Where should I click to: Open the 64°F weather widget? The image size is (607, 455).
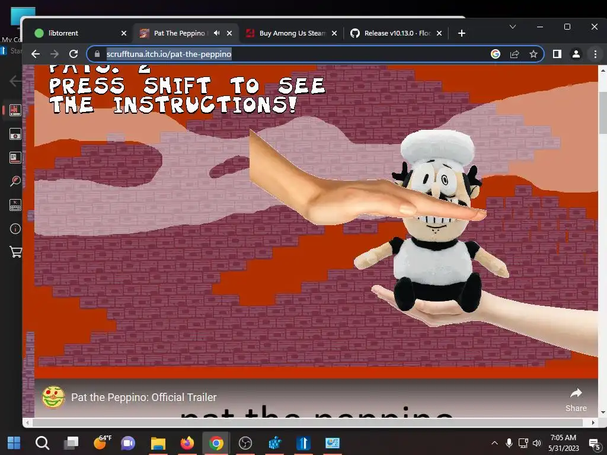[102, 442]
